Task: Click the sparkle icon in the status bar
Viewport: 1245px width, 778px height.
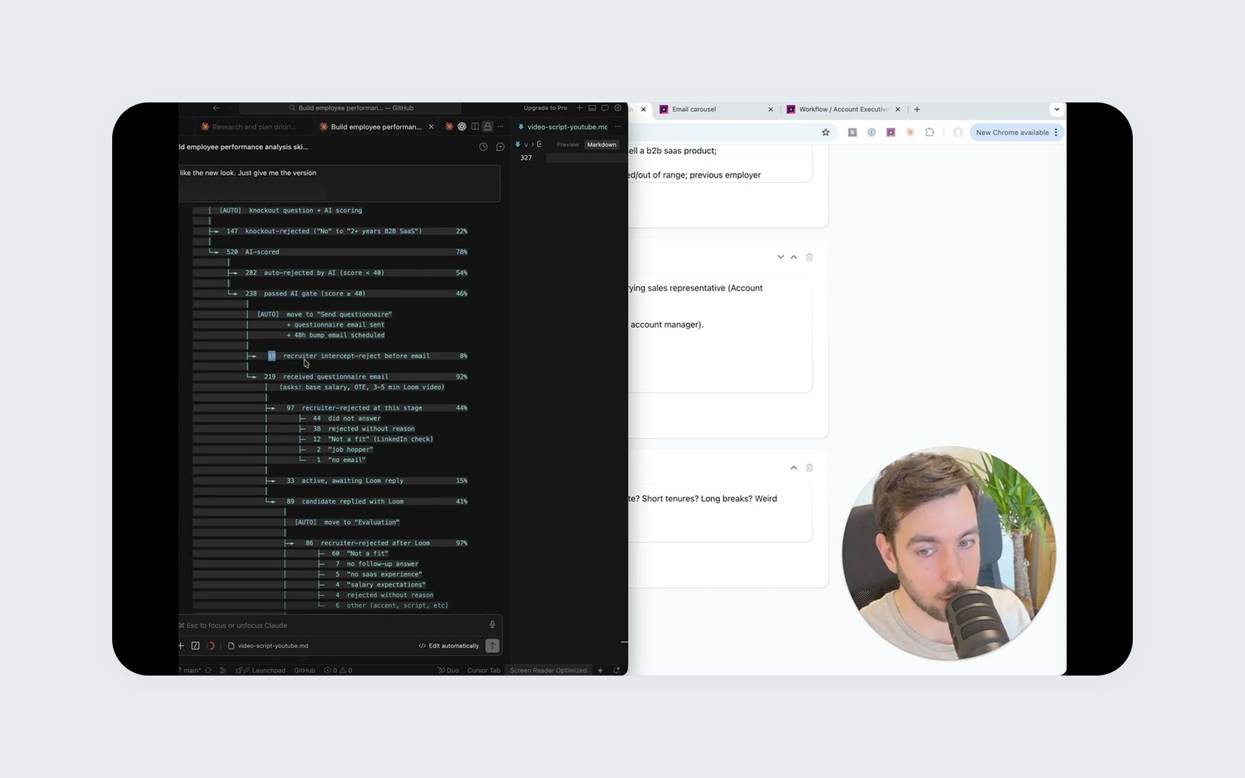Action: (600, 670)
